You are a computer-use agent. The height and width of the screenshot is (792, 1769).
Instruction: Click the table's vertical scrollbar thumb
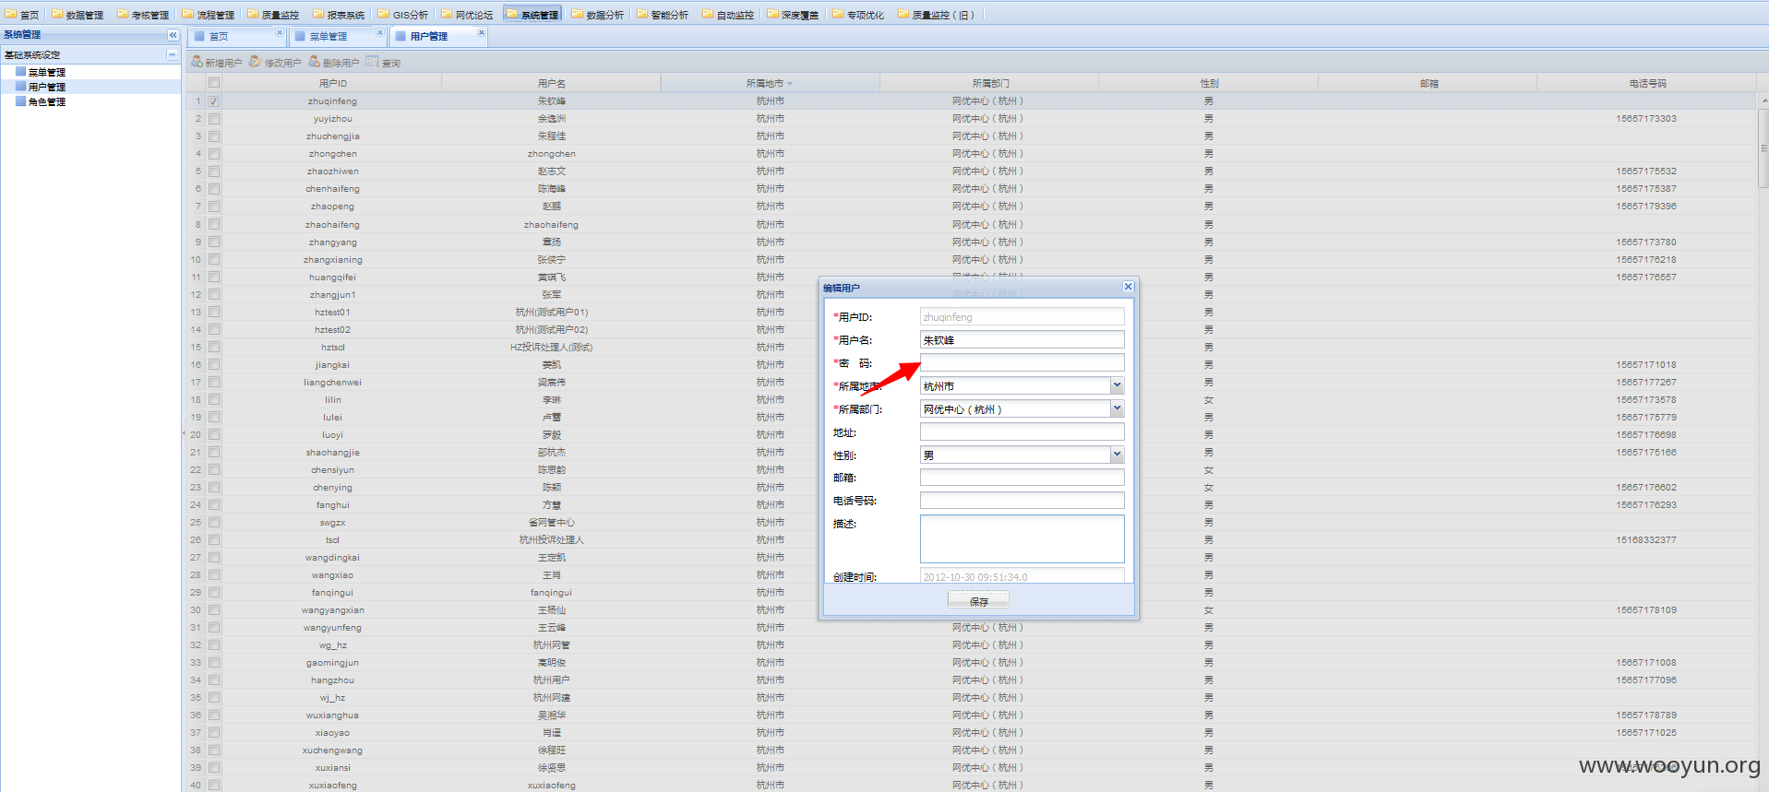point(1763,148)
